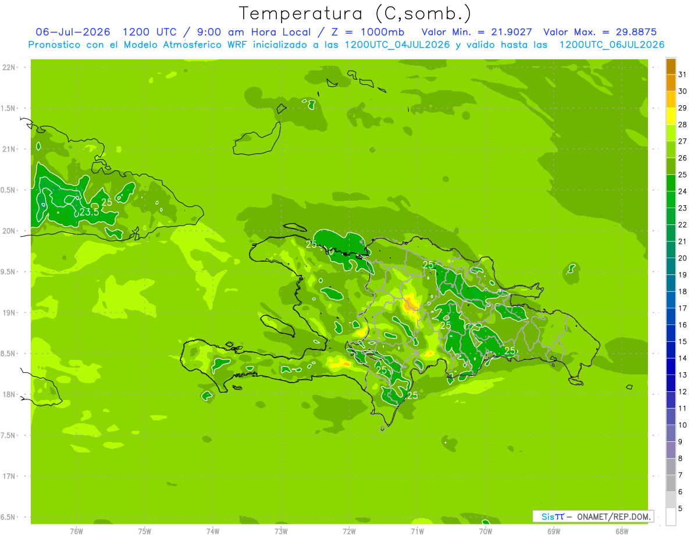Click the yellow legend swatch between 28 and 29

coord(671,116)
